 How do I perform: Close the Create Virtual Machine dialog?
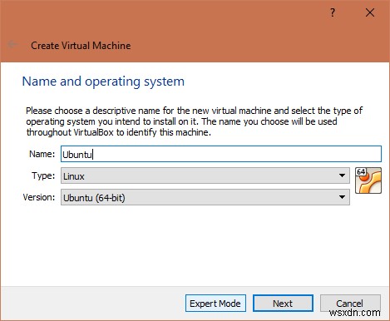[x=370, y=12]
